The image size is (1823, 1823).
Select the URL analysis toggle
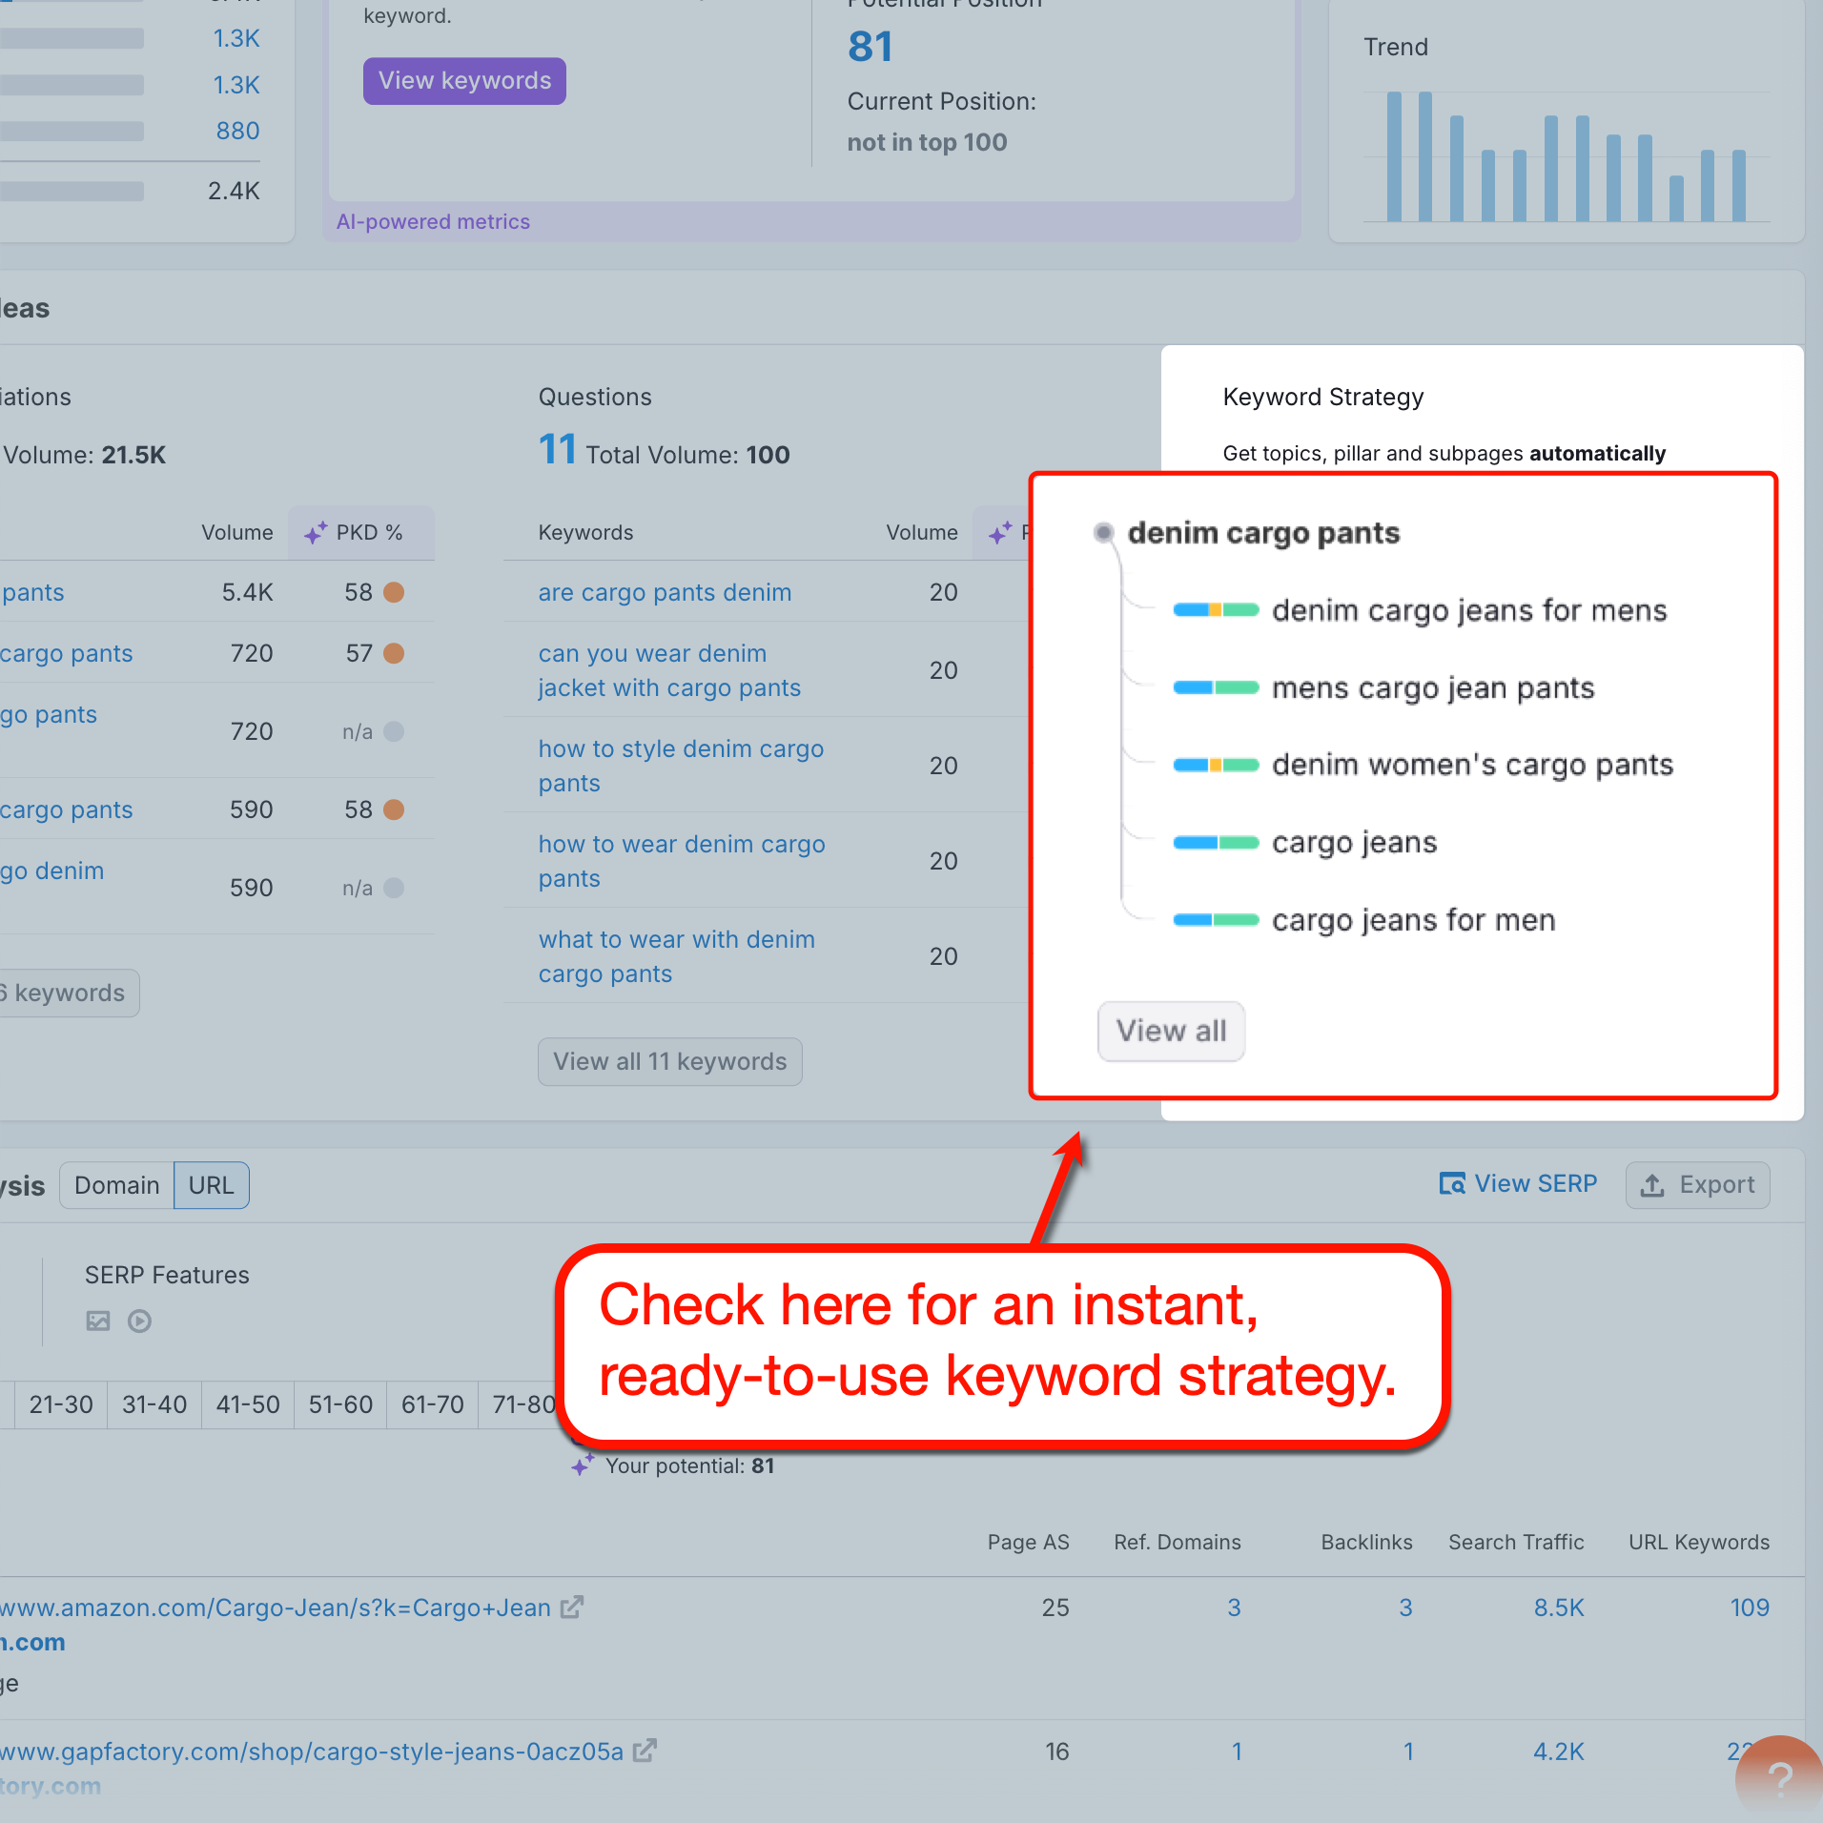click(211, 1185)
